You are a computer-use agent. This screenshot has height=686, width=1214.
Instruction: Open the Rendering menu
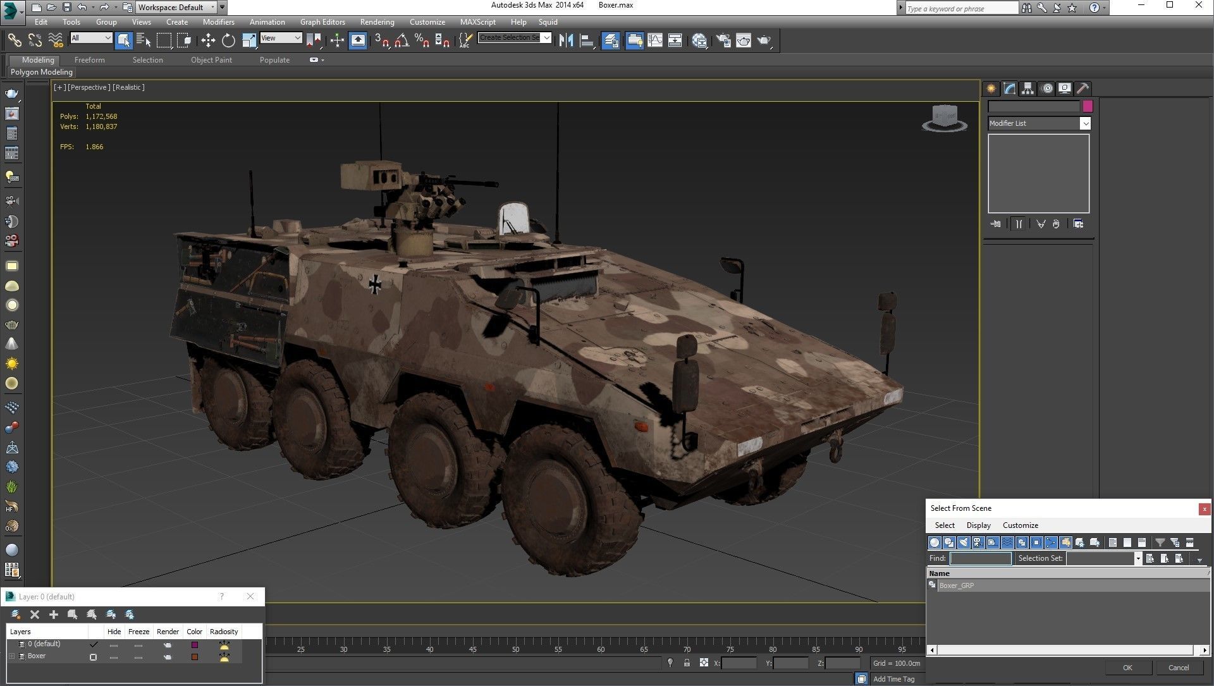tap(377, 21)
